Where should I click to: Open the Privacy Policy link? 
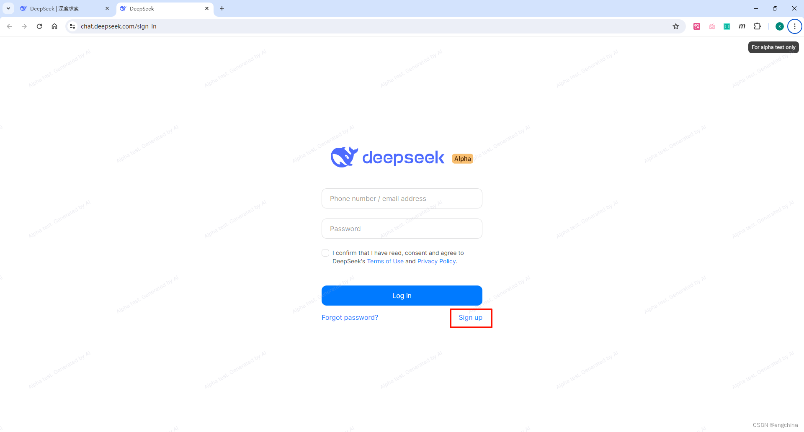pyautogui.click(x=436, y=261)
